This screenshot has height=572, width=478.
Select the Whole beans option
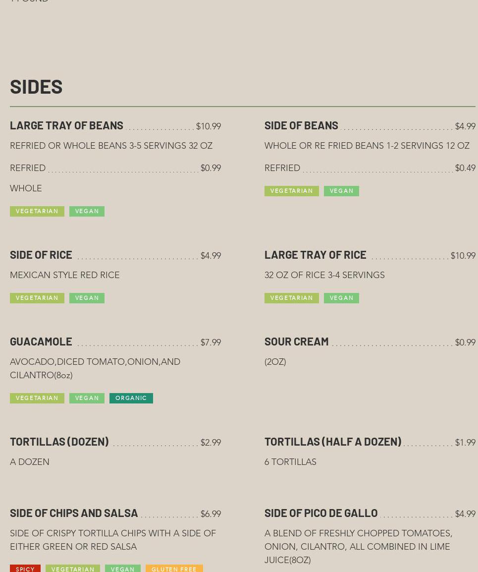point(26,189)
